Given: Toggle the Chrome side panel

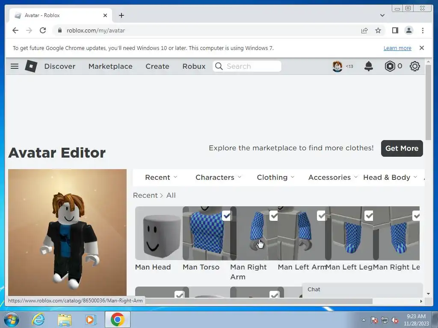Looking at the screenshot, I should coord(395,30).
